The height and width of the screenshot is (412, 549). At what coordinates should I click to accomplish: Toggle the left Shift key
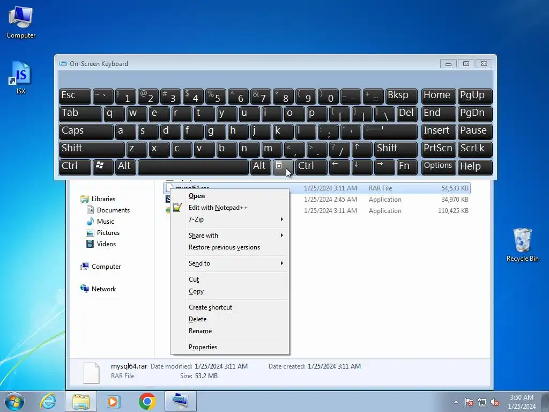pos(92,149)
